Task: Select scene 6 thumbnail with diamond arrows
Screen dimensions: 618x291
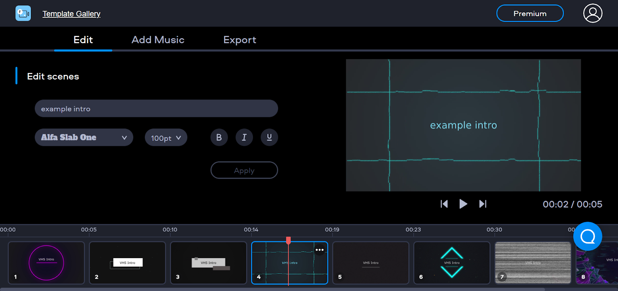Action: click(452, 263)
